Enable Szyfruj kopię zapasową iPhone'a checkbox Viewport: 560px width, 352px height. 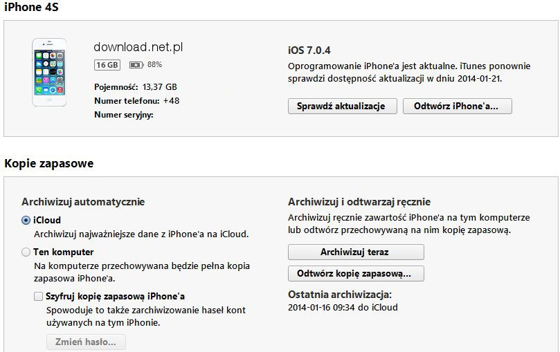click(x=38, y=297)
